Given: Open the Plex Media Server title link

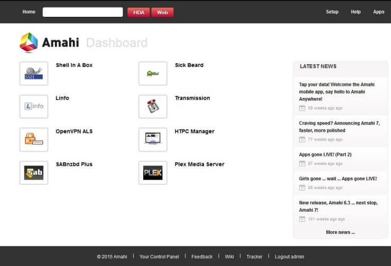Looking at the screenshot, I should point(200,164).
